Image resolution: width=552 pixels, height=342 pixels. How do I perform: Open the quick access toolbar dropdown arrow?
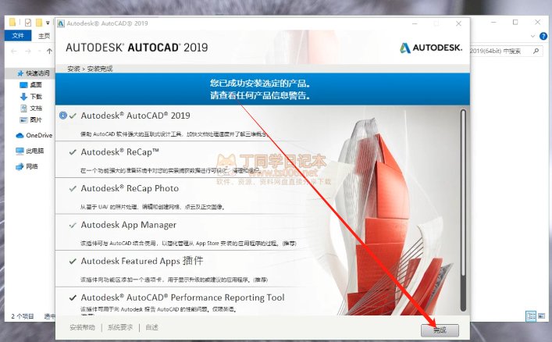(x=48, y=23)
